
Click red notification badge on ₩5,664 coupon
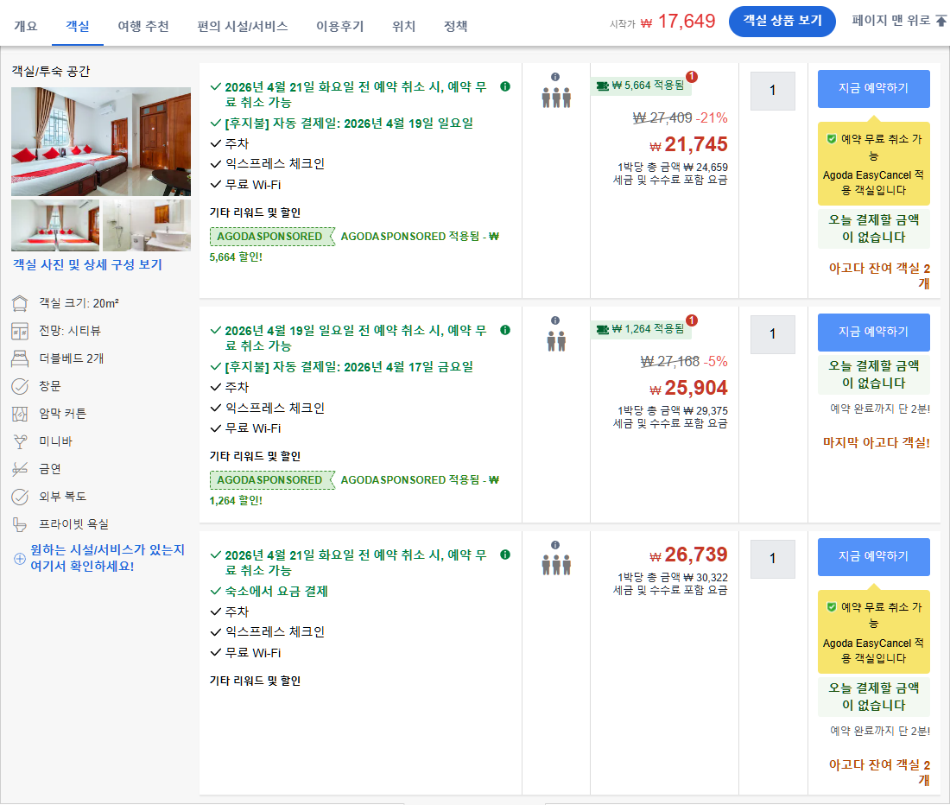pyautogui.click(x=692, y=77)
